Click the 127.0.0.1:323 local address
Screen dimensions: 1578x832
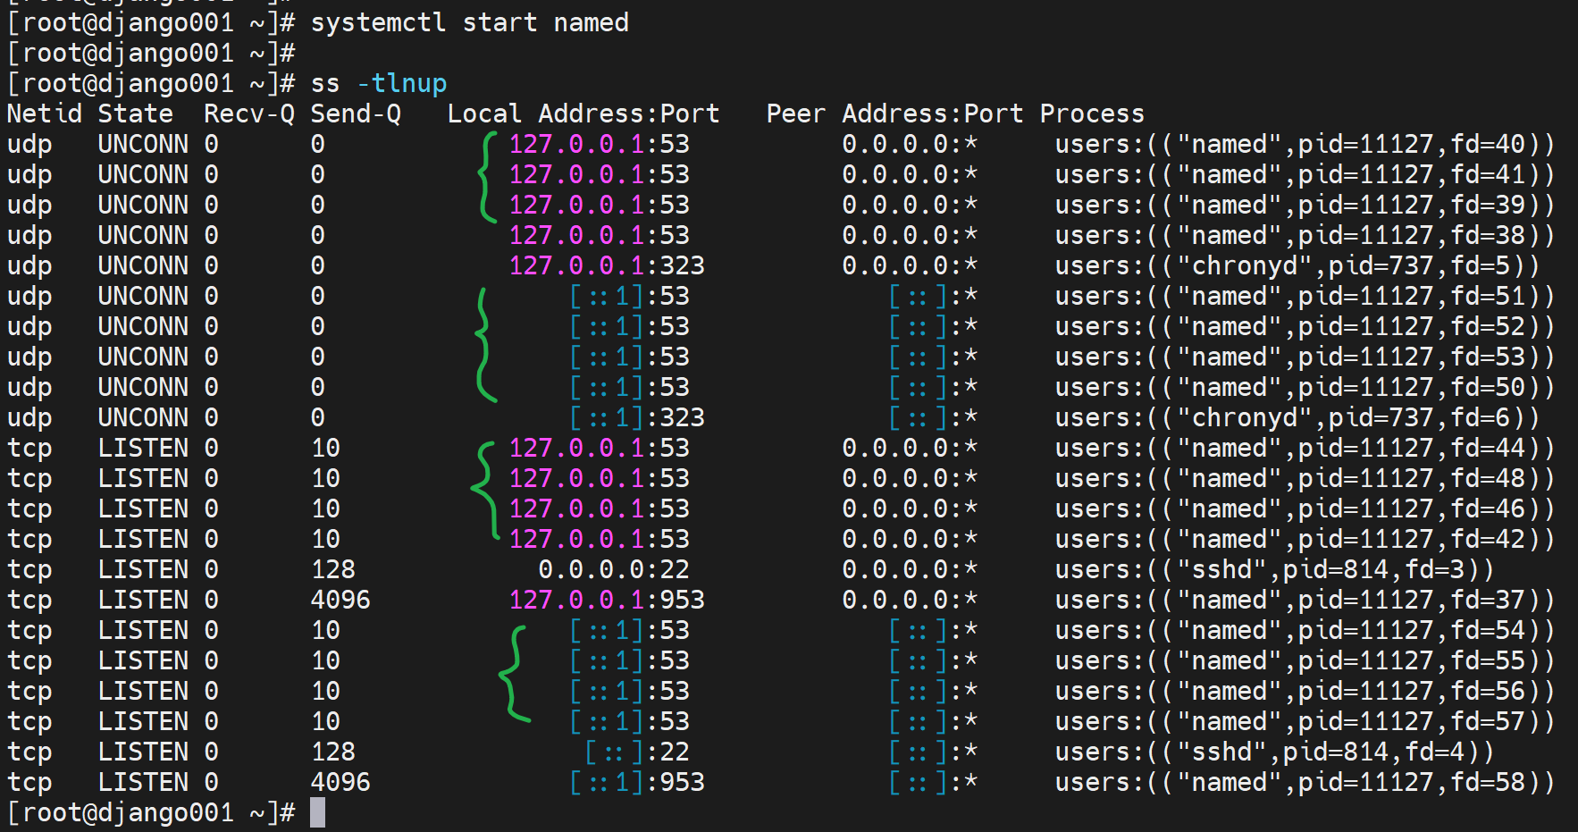(x=606, y=265)
